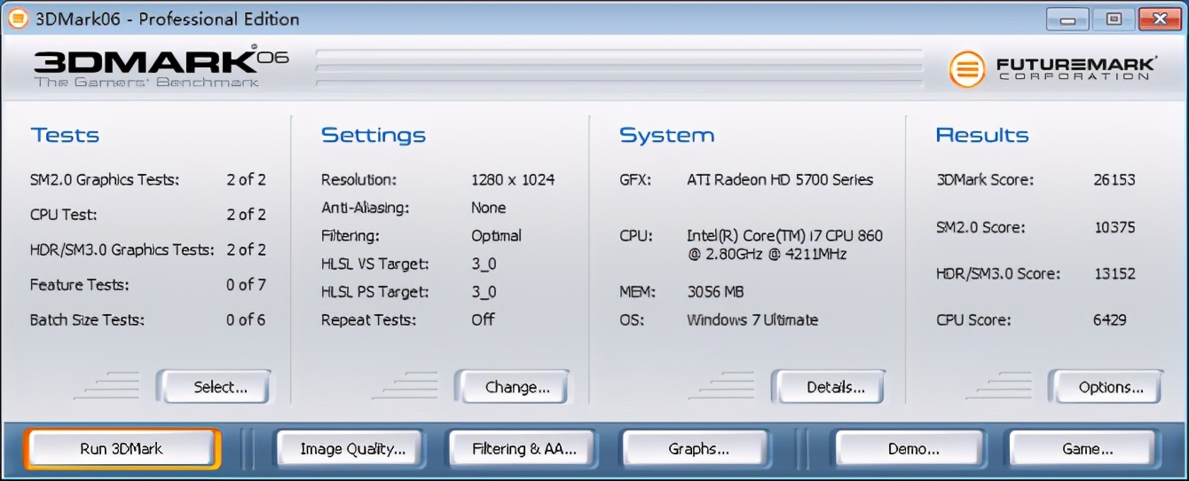Close the 3DMark06 Professional Edition window

point(1159,19)
